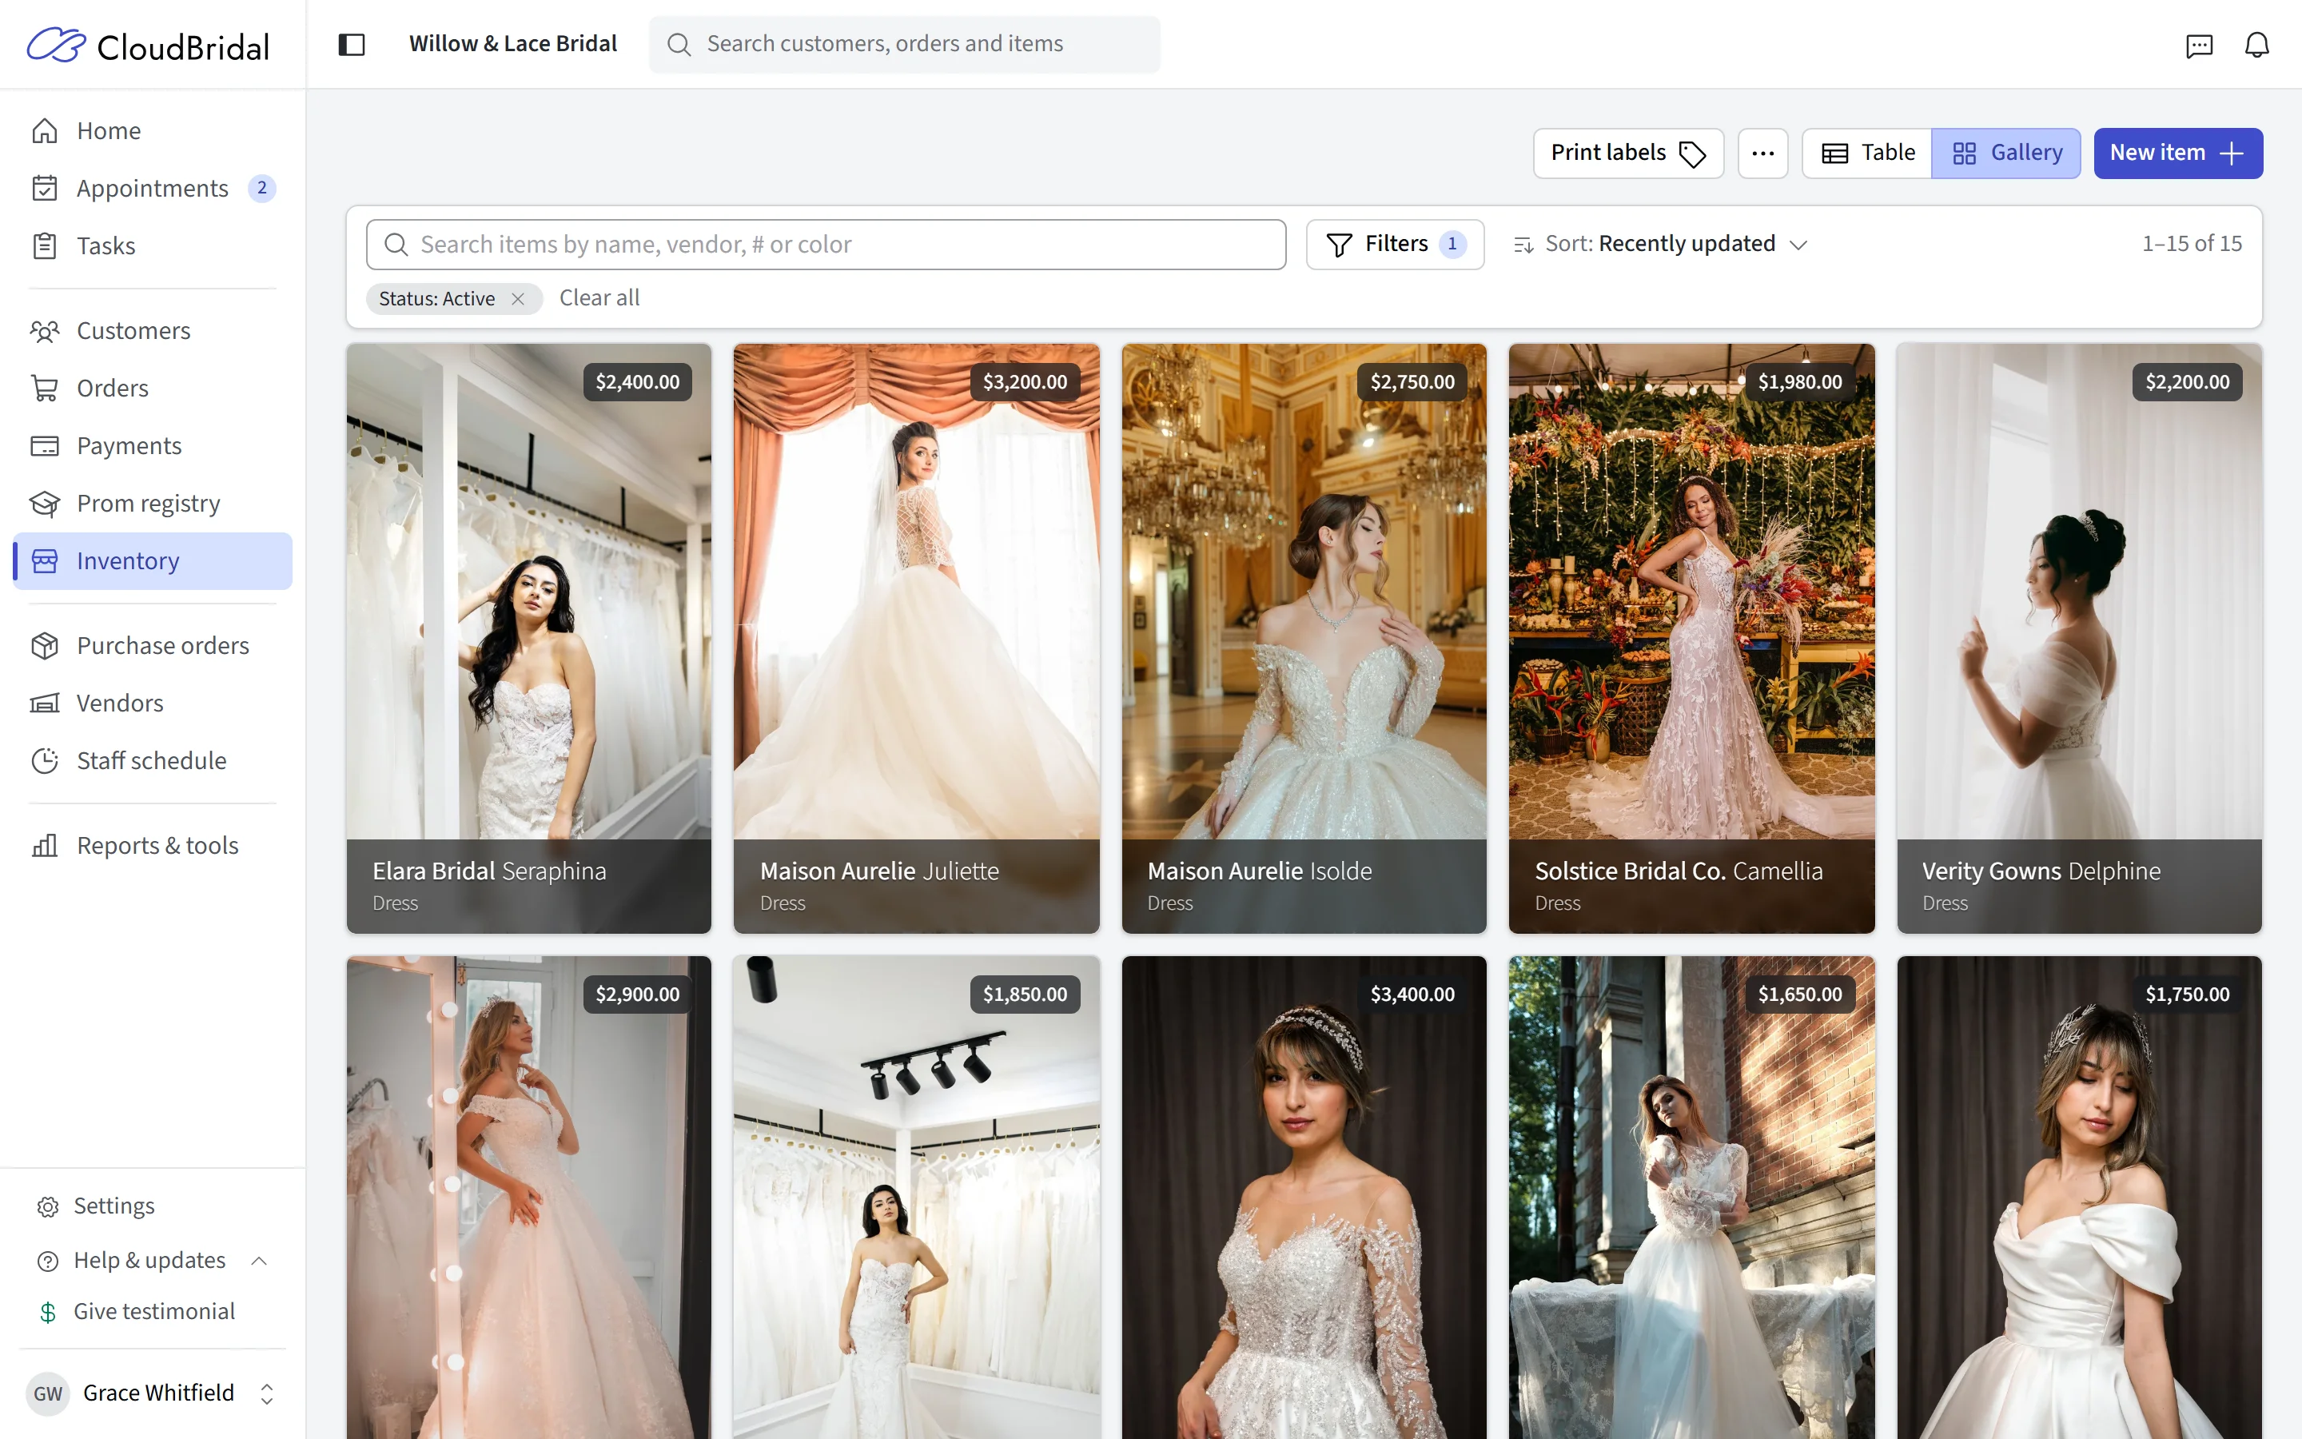
Task: Open Payments page
Action: coord(152,445)
